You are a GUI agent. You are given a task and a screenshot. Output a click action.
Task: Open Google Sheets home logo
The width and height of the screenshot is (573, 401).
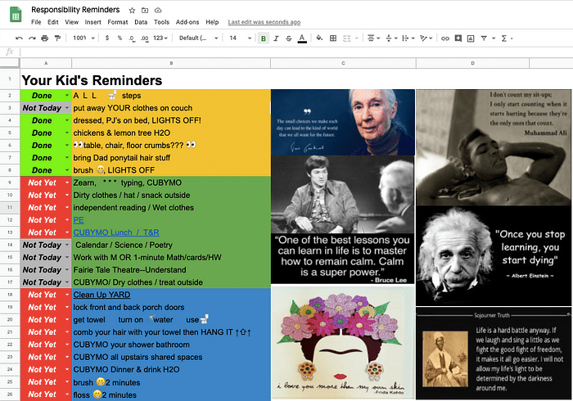click(16, 15)
